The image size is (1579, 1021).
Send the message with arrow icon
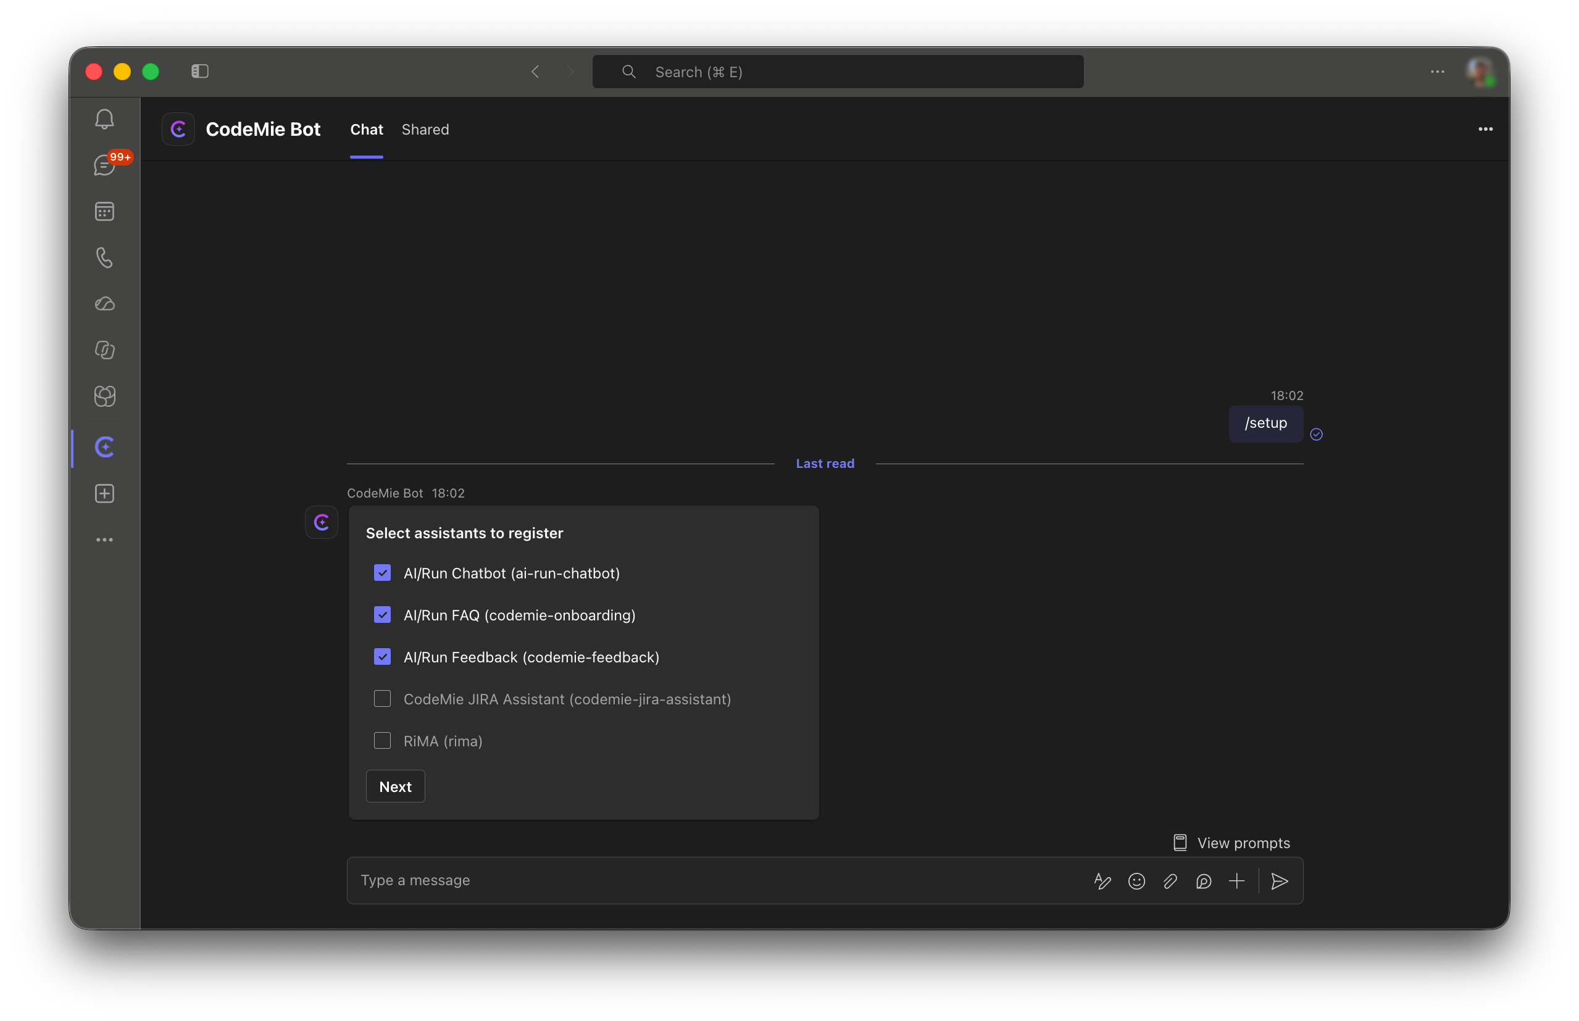(1280, 880)
